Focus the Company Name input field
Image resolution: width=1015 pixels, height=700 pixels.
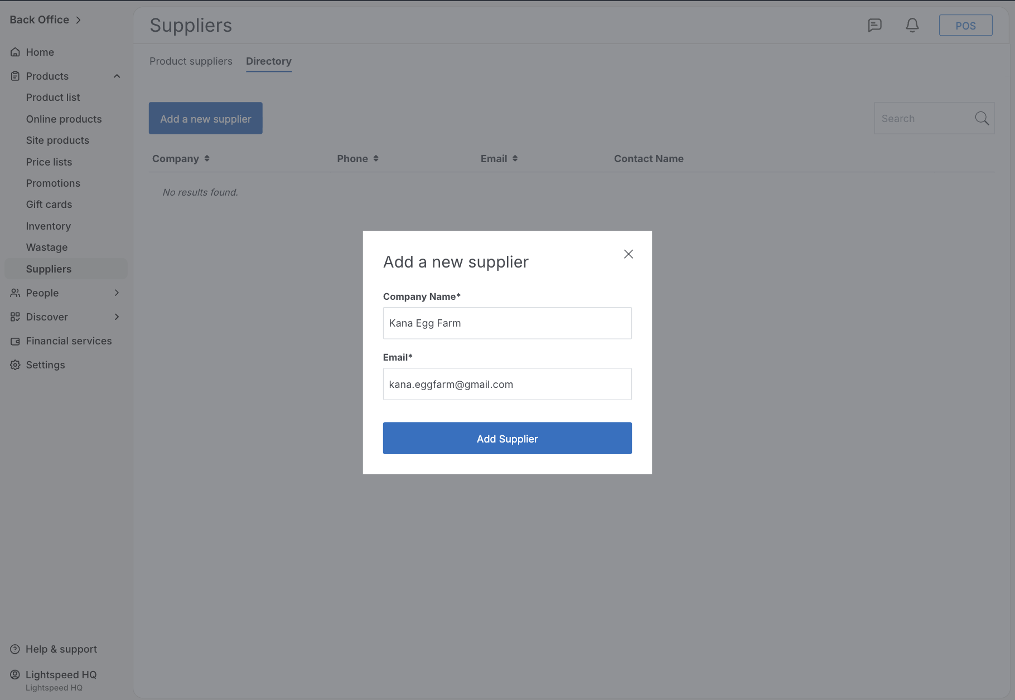tap(507, 323)
